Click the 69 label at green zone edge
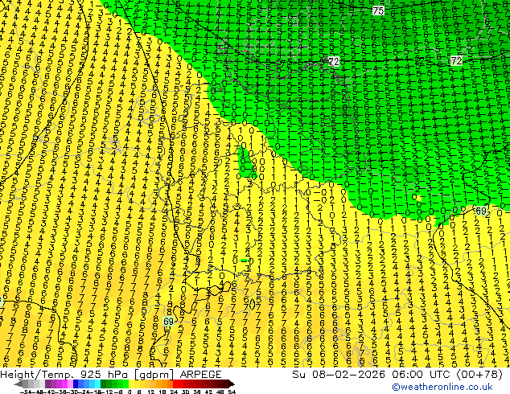Viewport: 510px width, 394px height. [481, 211]
